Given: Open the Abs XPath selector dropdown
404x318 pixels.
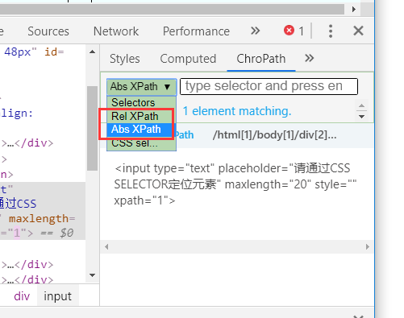Looking at the screenshot, I should (x=141, y=87).
